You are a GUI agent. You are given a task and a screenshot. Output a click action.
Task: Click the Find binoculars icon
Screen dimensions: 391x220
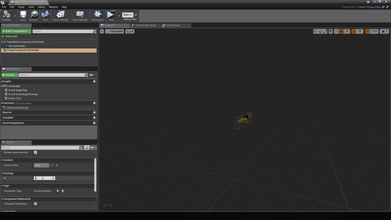(45, 15)
